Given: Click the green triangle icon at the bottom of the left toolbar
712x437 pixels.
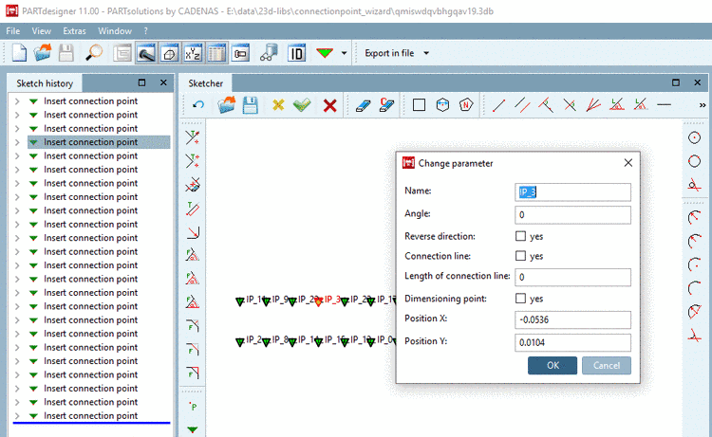Looking at the screenshot, I should (x=193, y=428).
